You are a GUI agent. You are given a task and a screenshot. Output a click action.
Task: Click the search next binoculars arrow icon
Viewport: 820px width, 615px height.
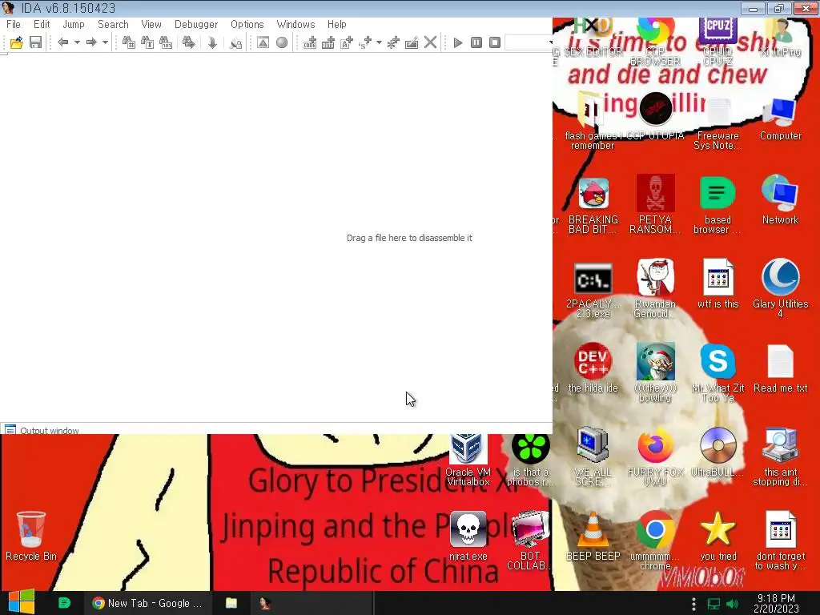click(x=189, y=42)
